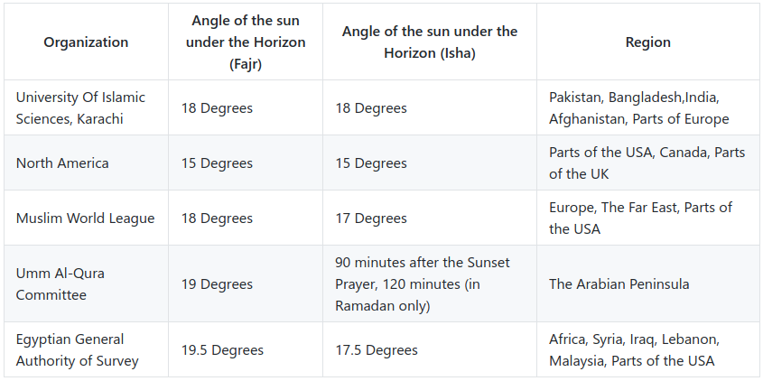Click Europe, The Far East region cell
The width and height of the screenshot is (763, 381).
(647, 218)
